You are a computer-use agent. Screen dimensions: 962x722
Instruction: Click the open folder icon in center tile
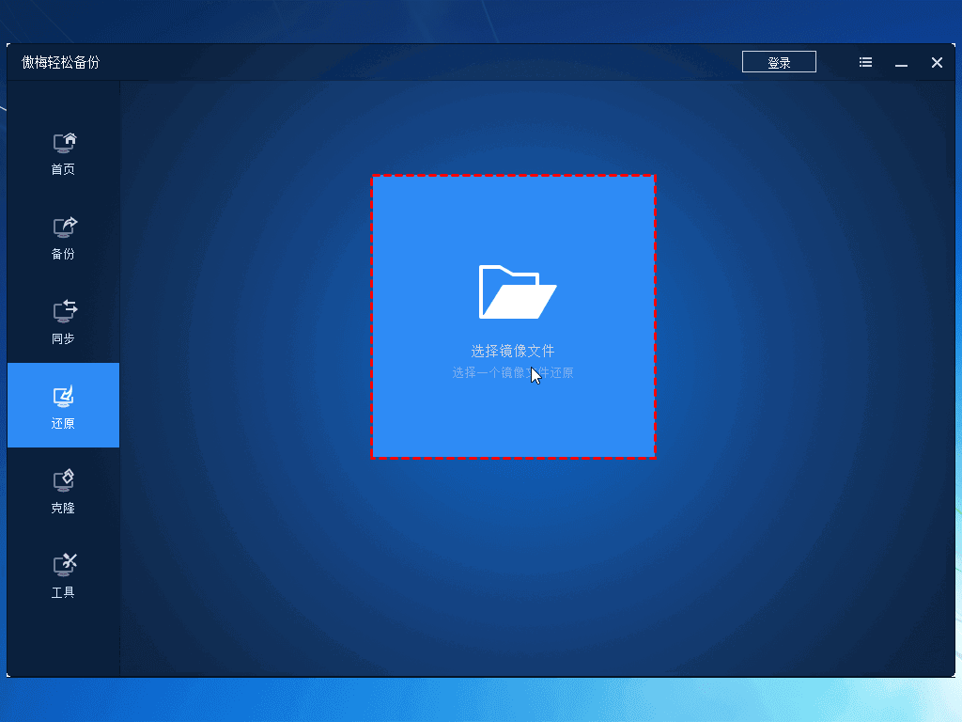[517, 291]
